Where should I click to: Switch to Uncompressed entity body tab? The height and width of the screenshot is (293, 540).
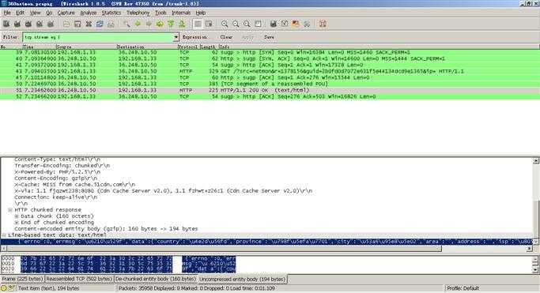coord(243,279)
